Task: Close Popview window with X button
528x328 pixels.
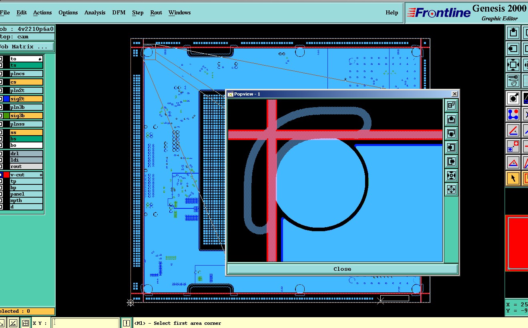Action: tap(454, 94)
